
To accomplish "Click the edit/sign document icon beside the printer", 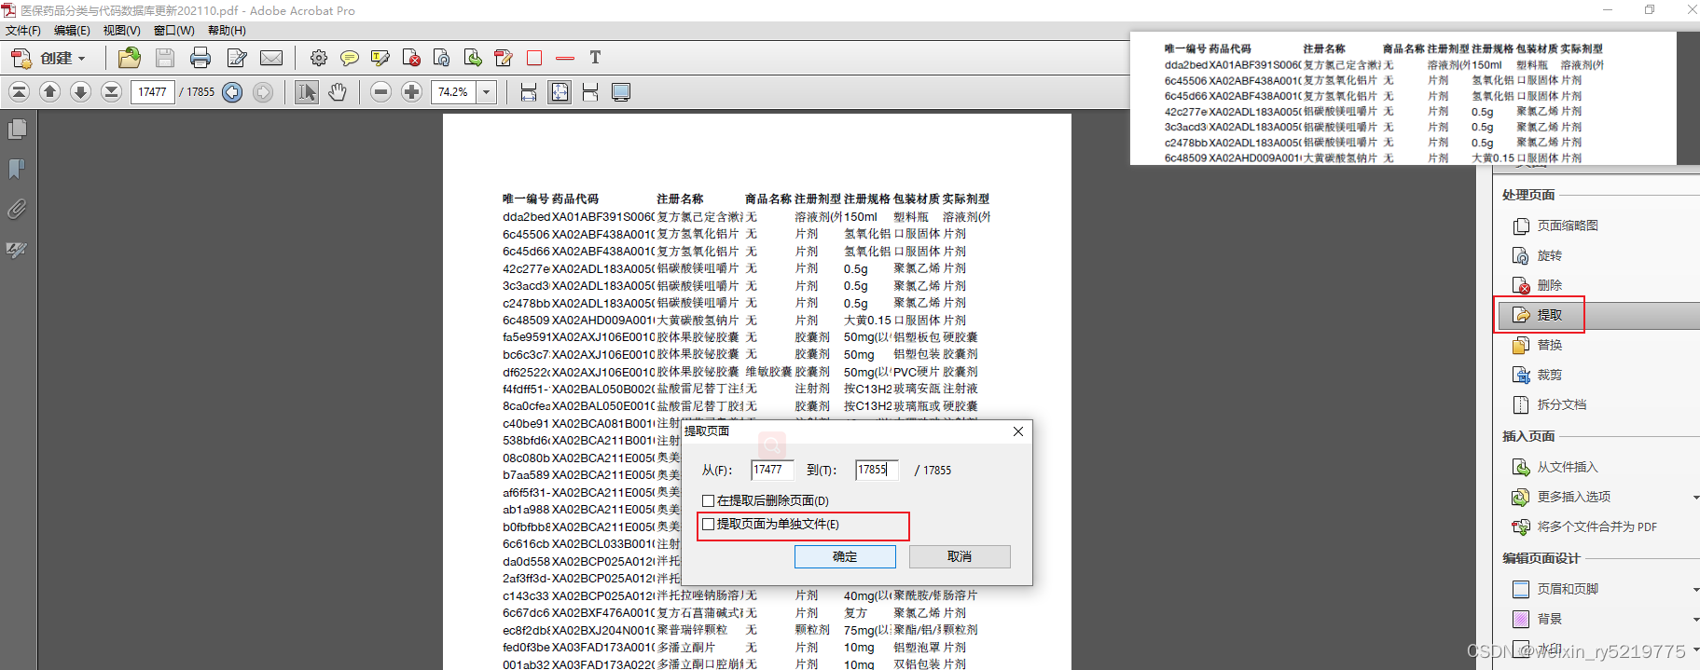I will click(237, 58).
